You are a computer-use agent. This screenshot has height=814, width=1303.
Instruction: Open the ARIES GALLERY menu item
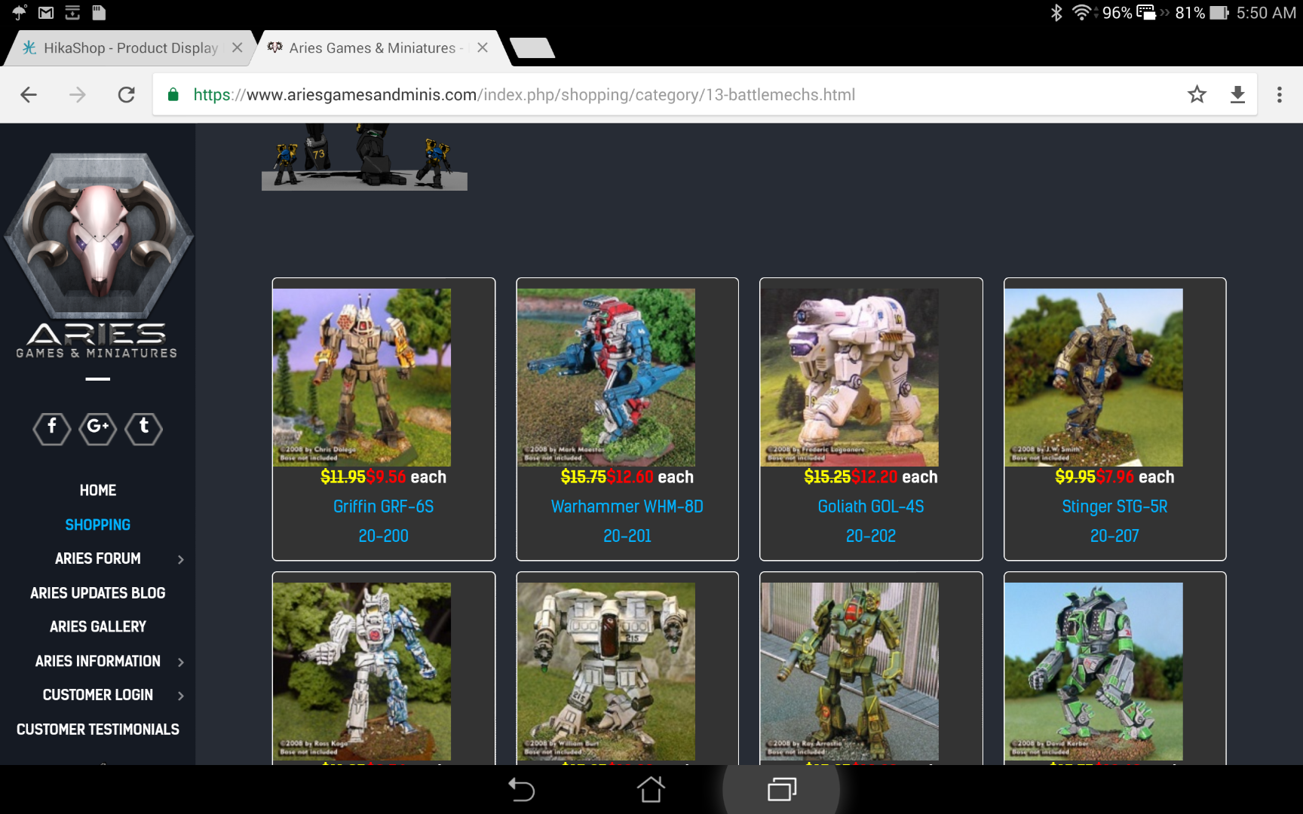[x=98, y=627]
